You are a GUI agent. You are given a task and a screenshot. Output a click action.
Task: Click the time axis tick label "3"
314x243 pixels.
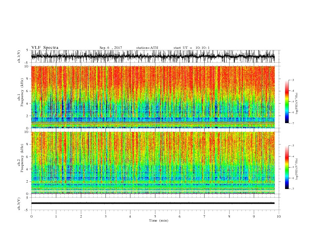[x=105, y=216]
